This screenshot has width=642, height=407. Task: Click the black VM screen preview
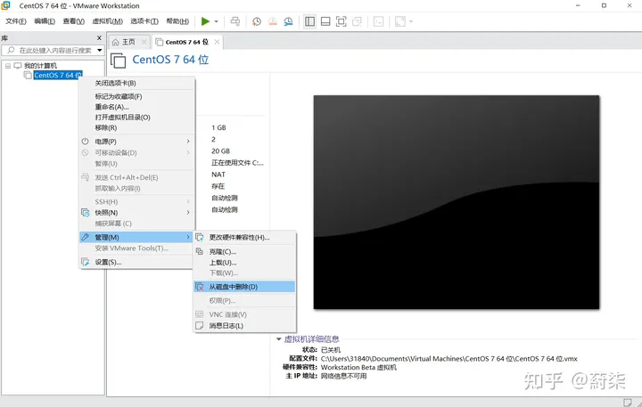tap(457, 202)
